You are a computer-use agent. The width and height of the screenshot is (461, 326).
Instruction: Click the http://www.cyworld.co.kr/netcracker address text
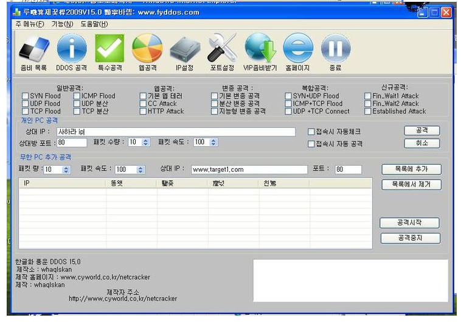[123, 299]
